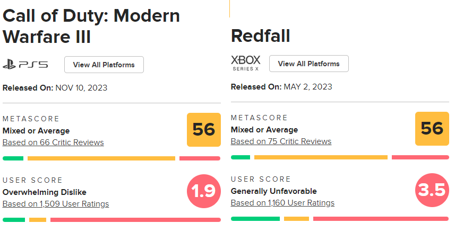
Task: Click Modern Warfare III metascore 56 badge
Action: [x=204, y=130]
